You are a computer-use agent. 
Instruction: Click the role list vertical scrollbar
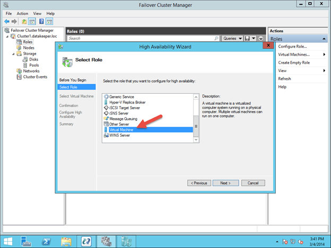coord(196,118)
